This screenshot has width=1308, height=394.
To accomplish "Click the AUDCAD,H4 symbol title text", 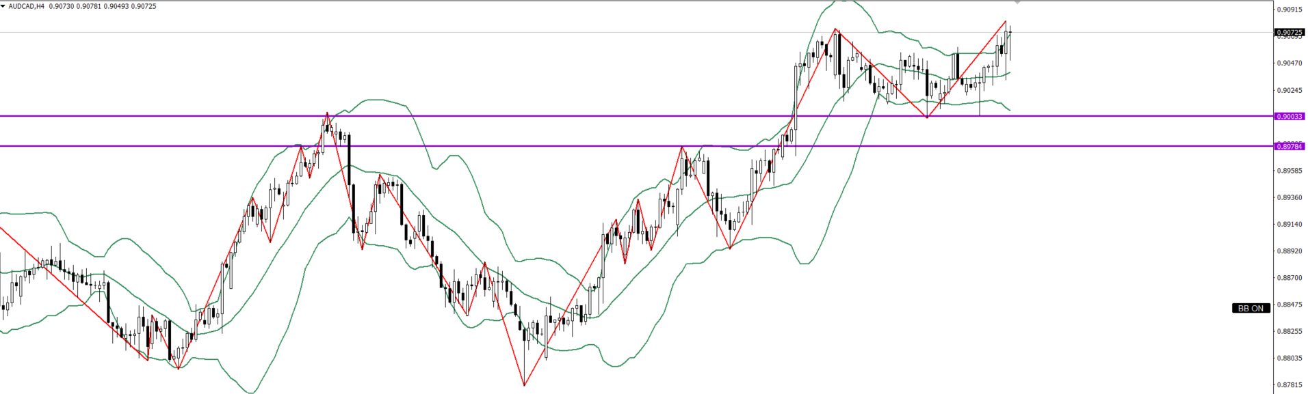I will click(x=27, y=6).
